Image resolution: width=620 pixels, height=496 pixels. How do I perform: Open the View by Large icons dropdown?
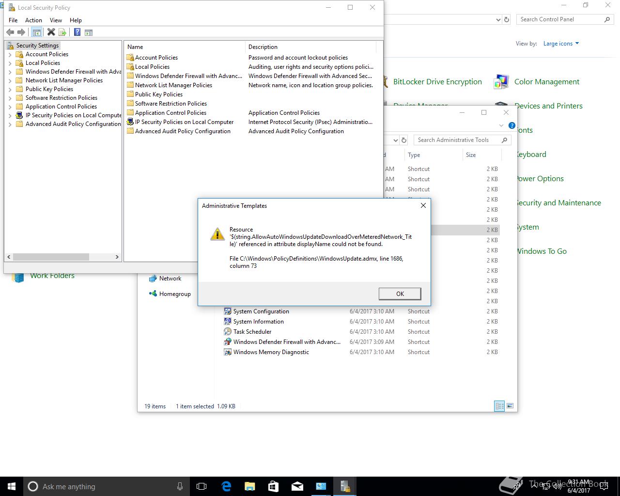point(561,44)
